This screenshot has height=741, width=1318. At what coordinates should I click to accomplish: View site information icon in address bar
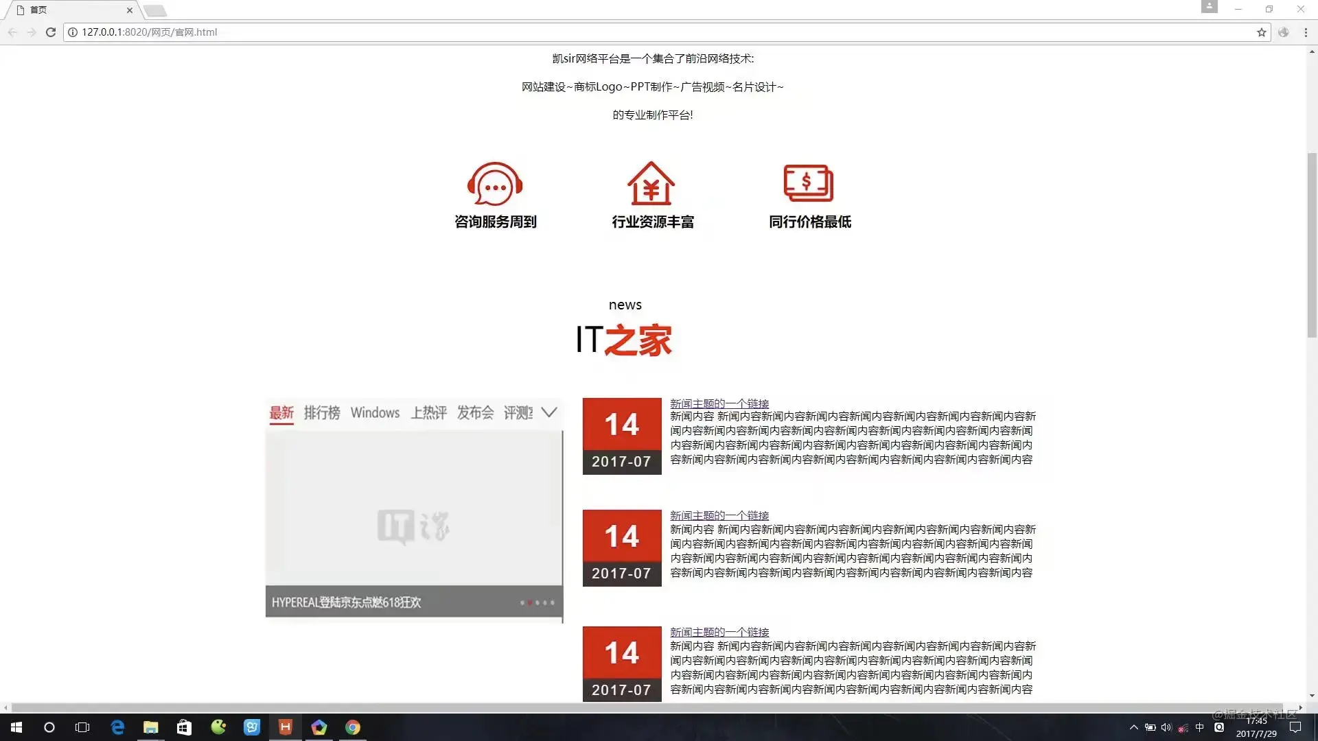coord(73,32)
